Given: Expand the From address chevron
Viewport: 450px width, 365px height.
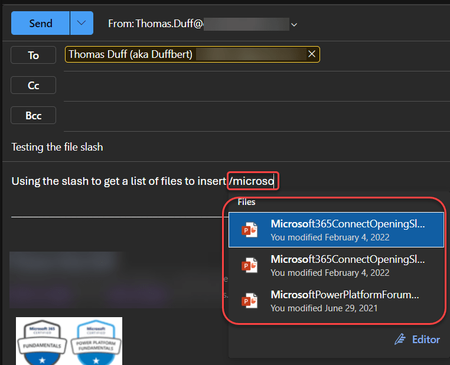Looking at the screenshot, I should [x=294, y=24].
